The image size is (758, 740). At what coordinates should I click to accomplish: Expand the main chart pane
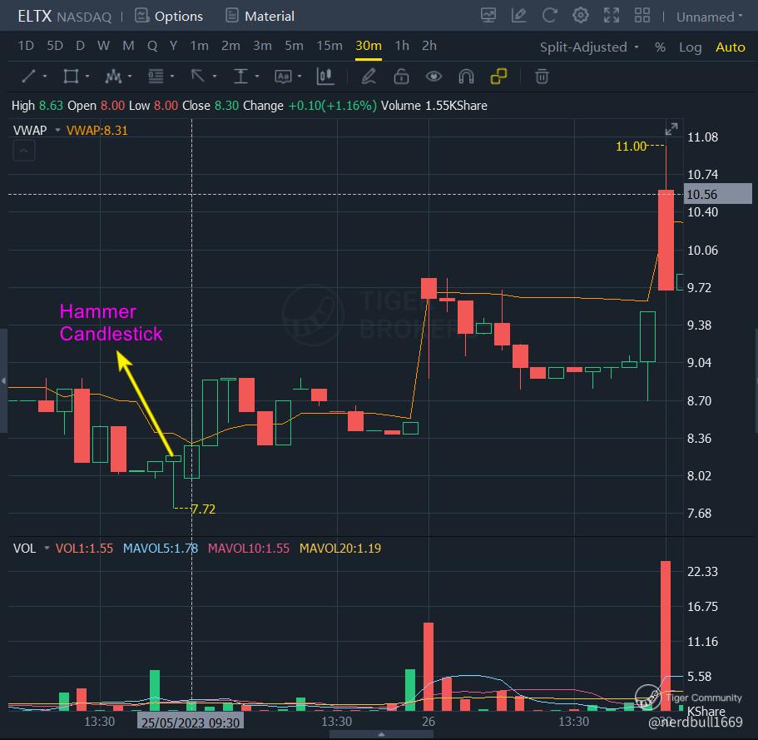[x=671, y=129]
